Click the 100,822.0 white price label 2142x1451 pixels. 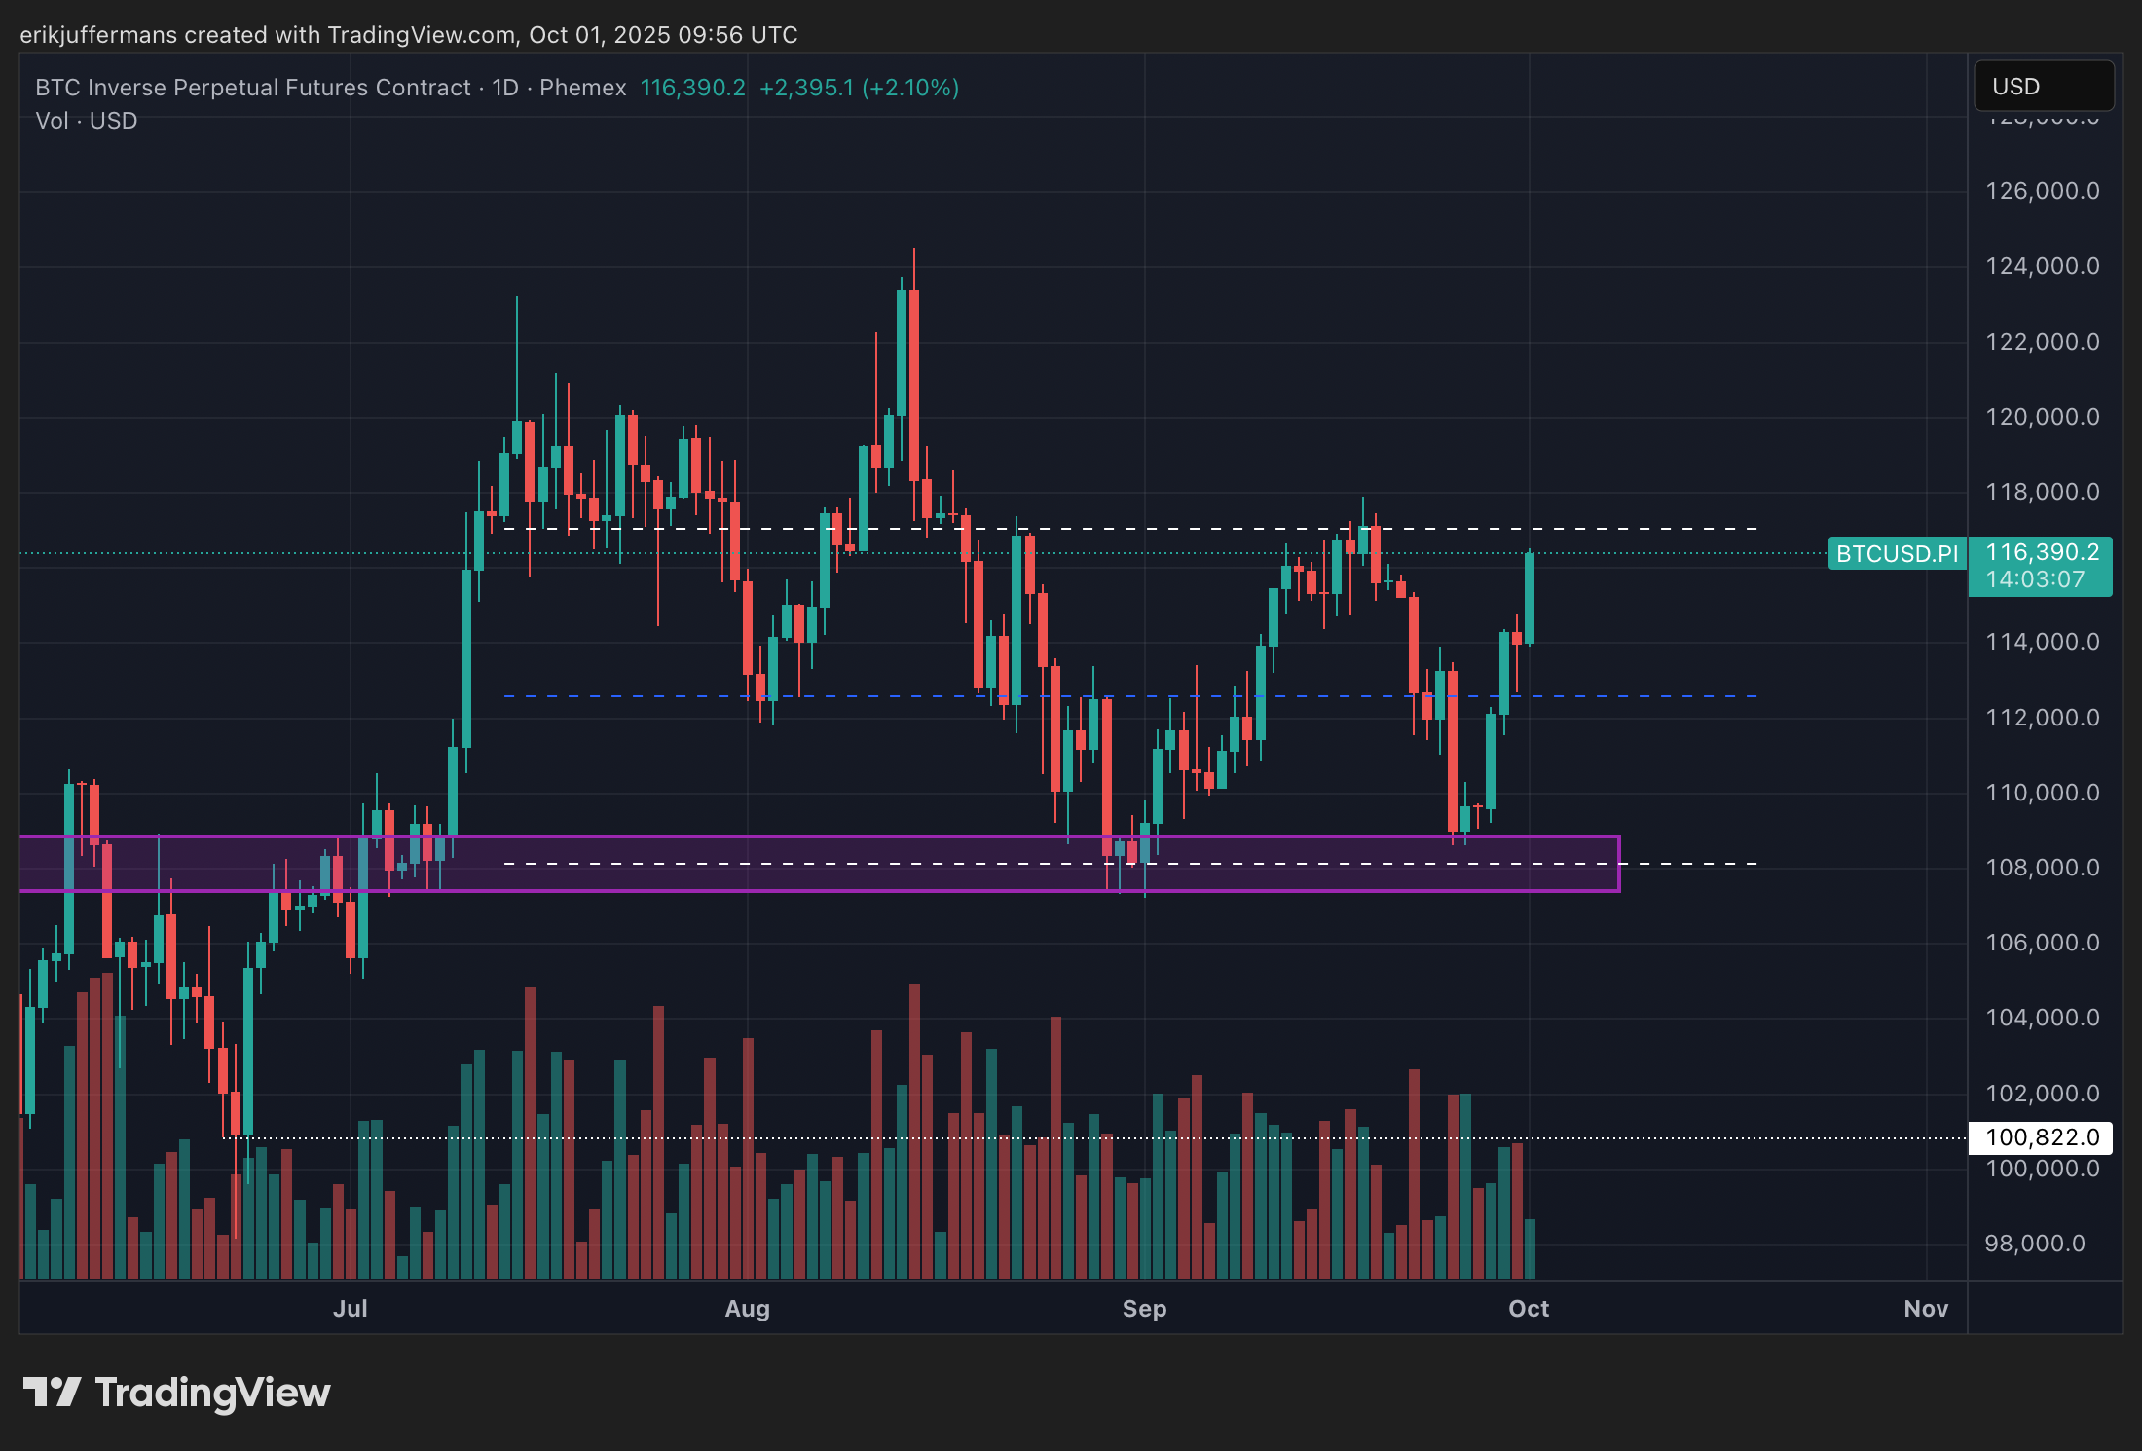coord(2042,1137)
